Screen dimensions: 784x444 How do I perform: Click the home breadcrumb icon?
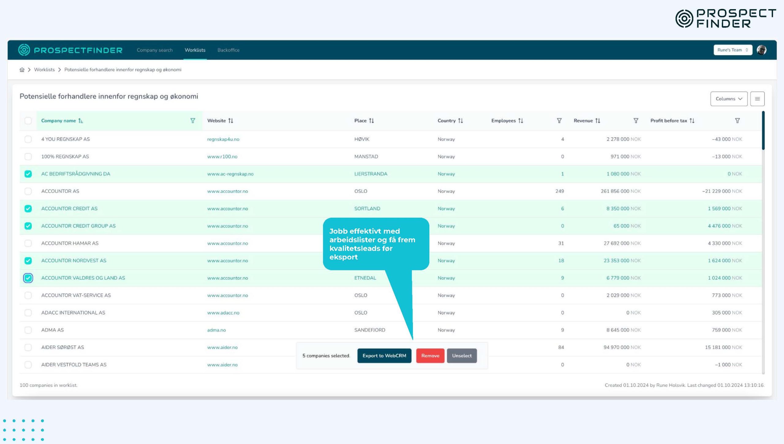click(22, 70)
